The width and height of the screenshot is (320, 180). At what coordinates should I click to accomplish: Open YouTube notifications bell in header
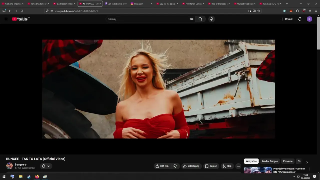click(300, 19)
